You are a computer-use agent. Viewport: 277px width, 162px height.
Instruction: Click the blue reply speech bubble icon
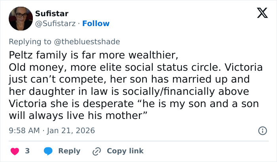tap(48, 151)
